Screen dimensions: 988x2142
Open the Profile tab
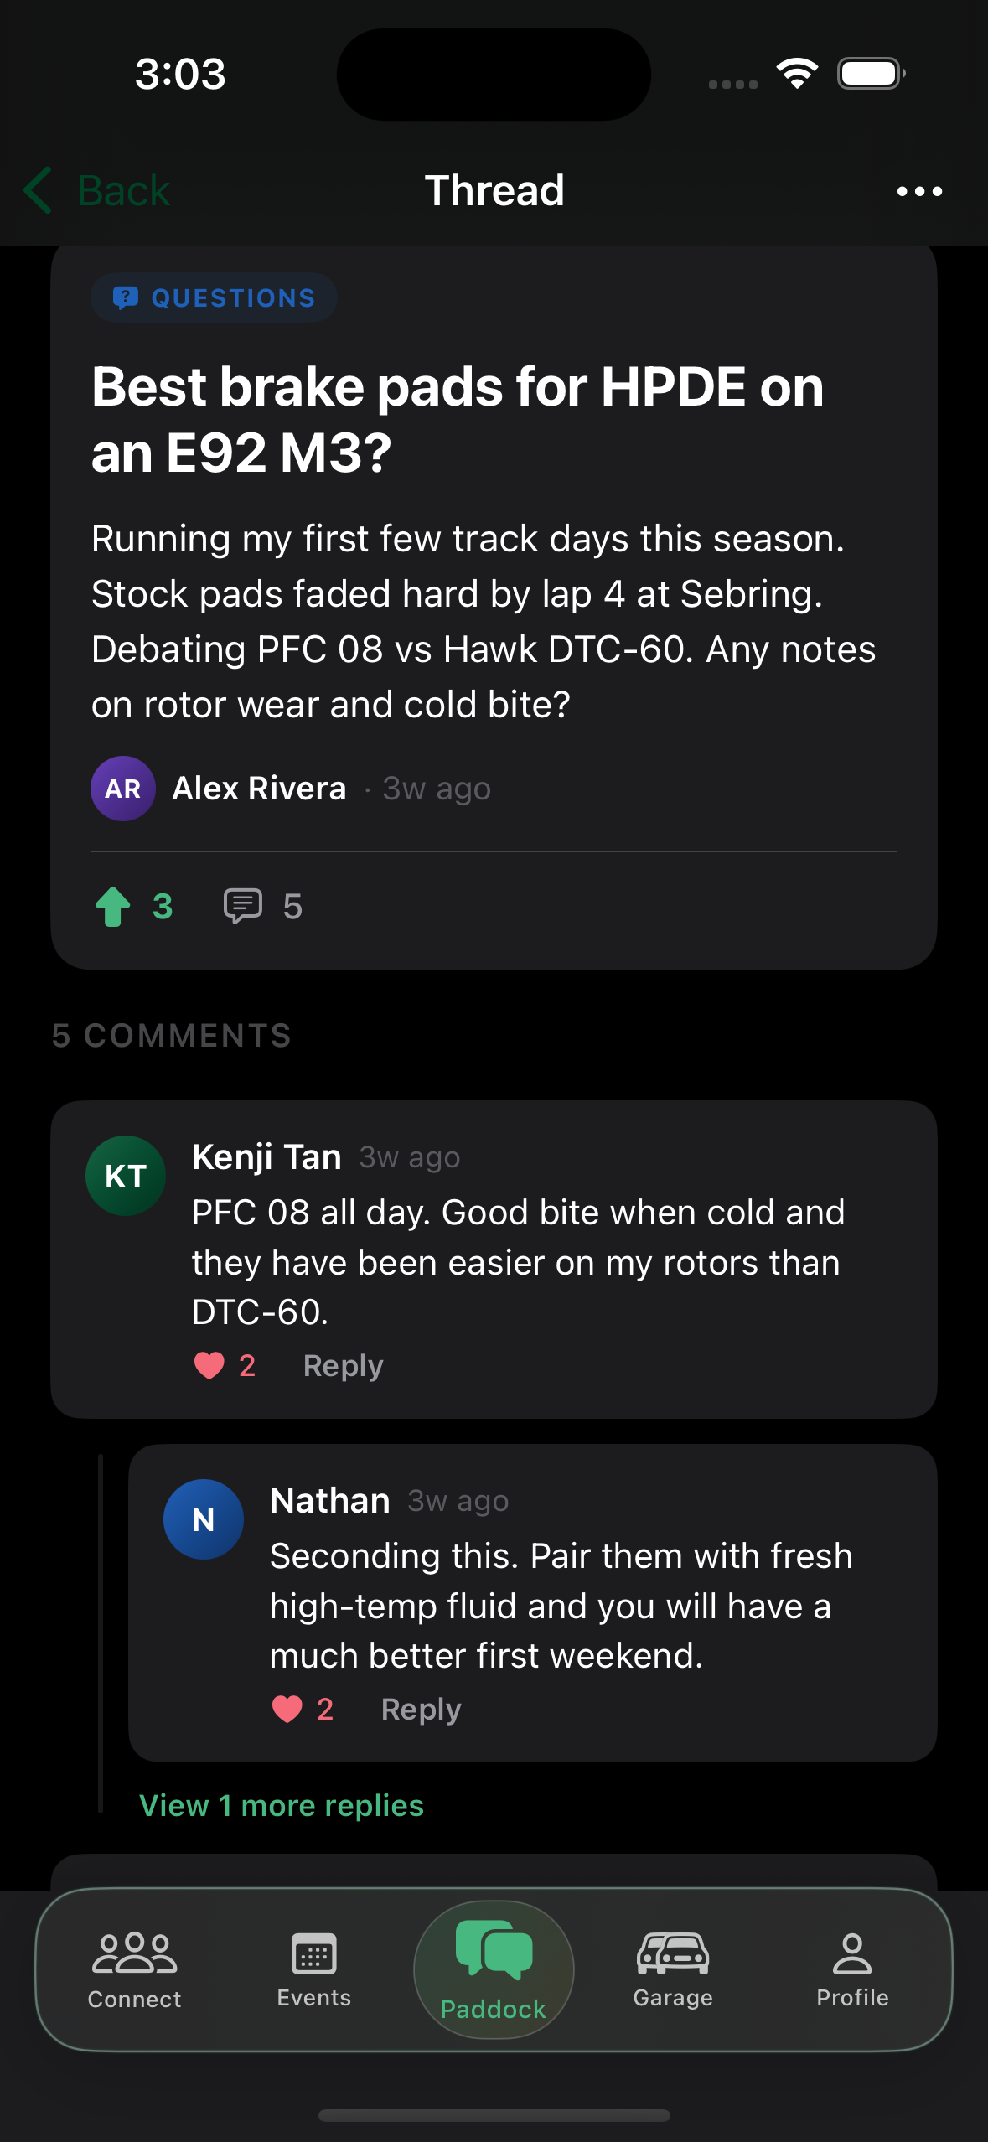(x=852, y=1969)
